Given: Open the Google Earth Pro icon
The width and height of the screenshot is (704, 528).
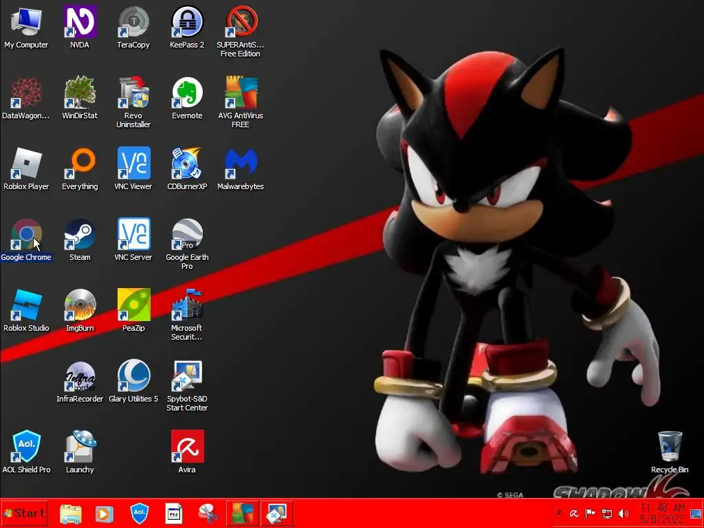Looking at the screenshot, I should coord(187,245).
